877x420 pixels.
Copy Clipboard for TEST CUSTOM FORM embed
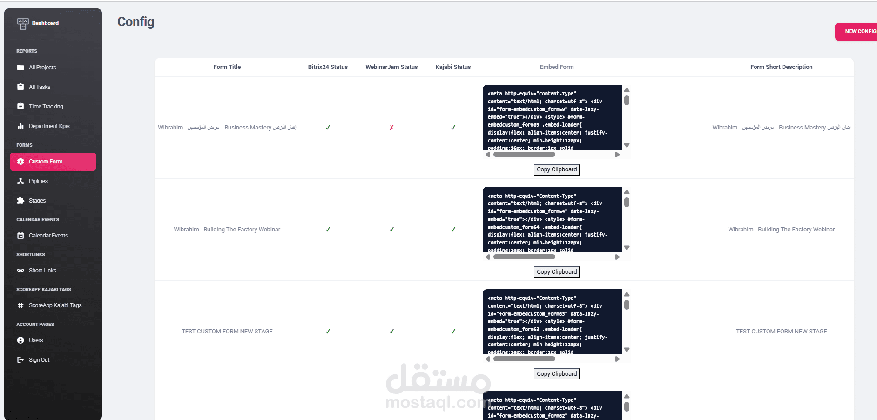(x=557, y=374)
